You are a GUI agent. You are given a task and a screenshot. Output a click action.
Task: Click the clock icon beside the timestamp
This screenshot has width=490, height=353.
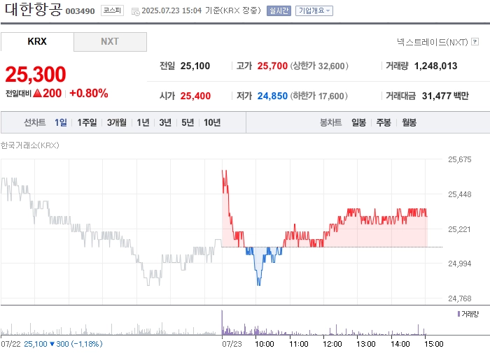[135, 12]
